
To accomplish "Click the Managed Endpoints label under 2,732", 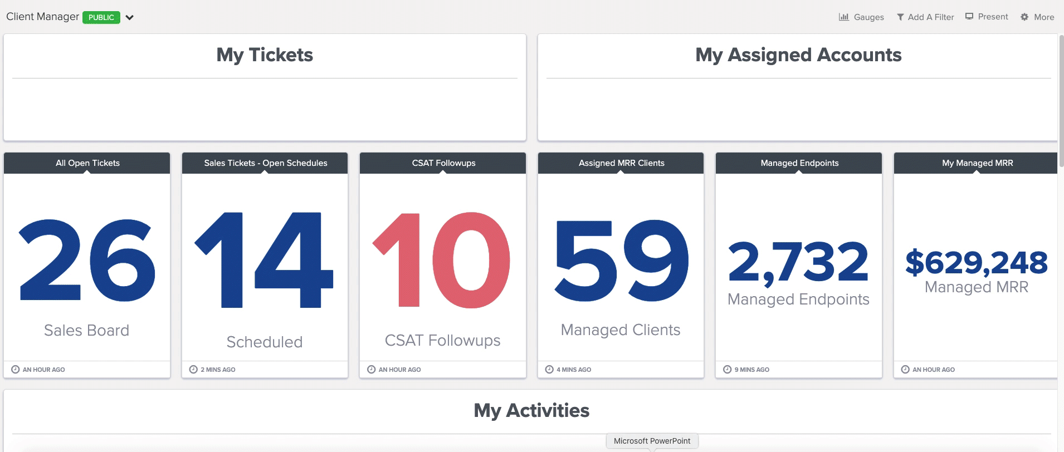I will 798,299.
